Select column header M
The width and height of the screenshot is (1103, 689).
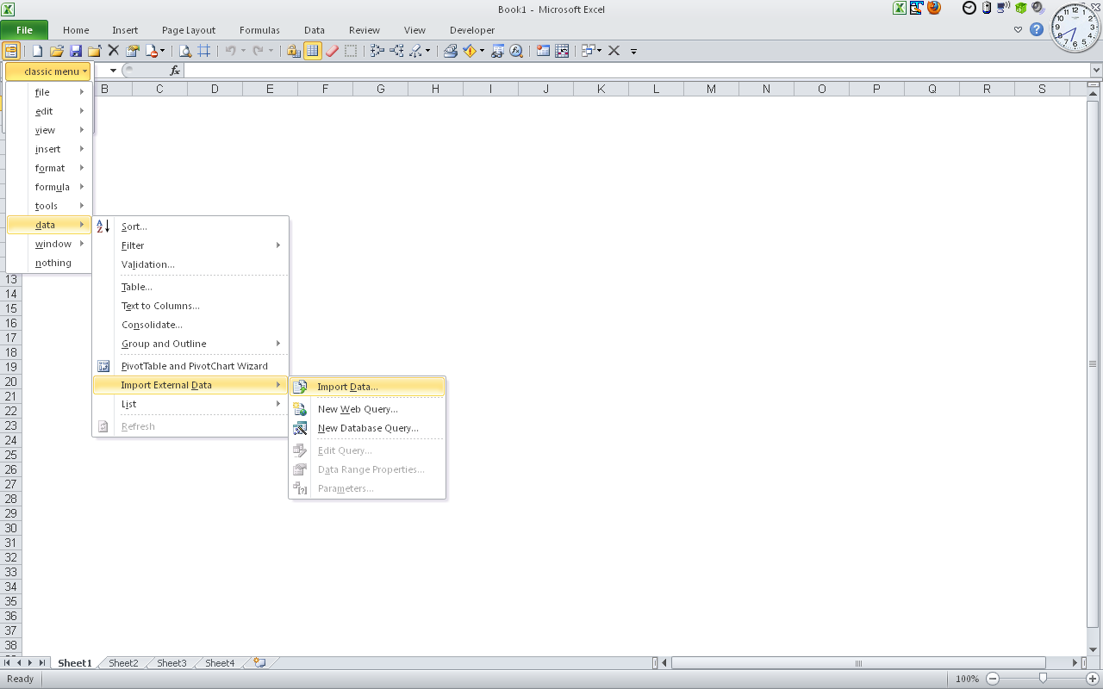pyautogui.click(x=711, y=89)
